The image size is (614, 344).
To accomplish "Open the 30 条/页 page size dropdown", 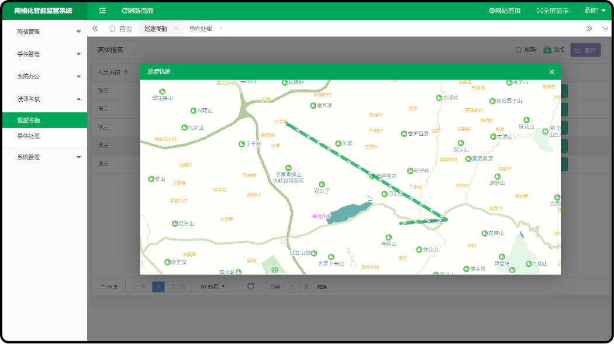I will 212,287.
